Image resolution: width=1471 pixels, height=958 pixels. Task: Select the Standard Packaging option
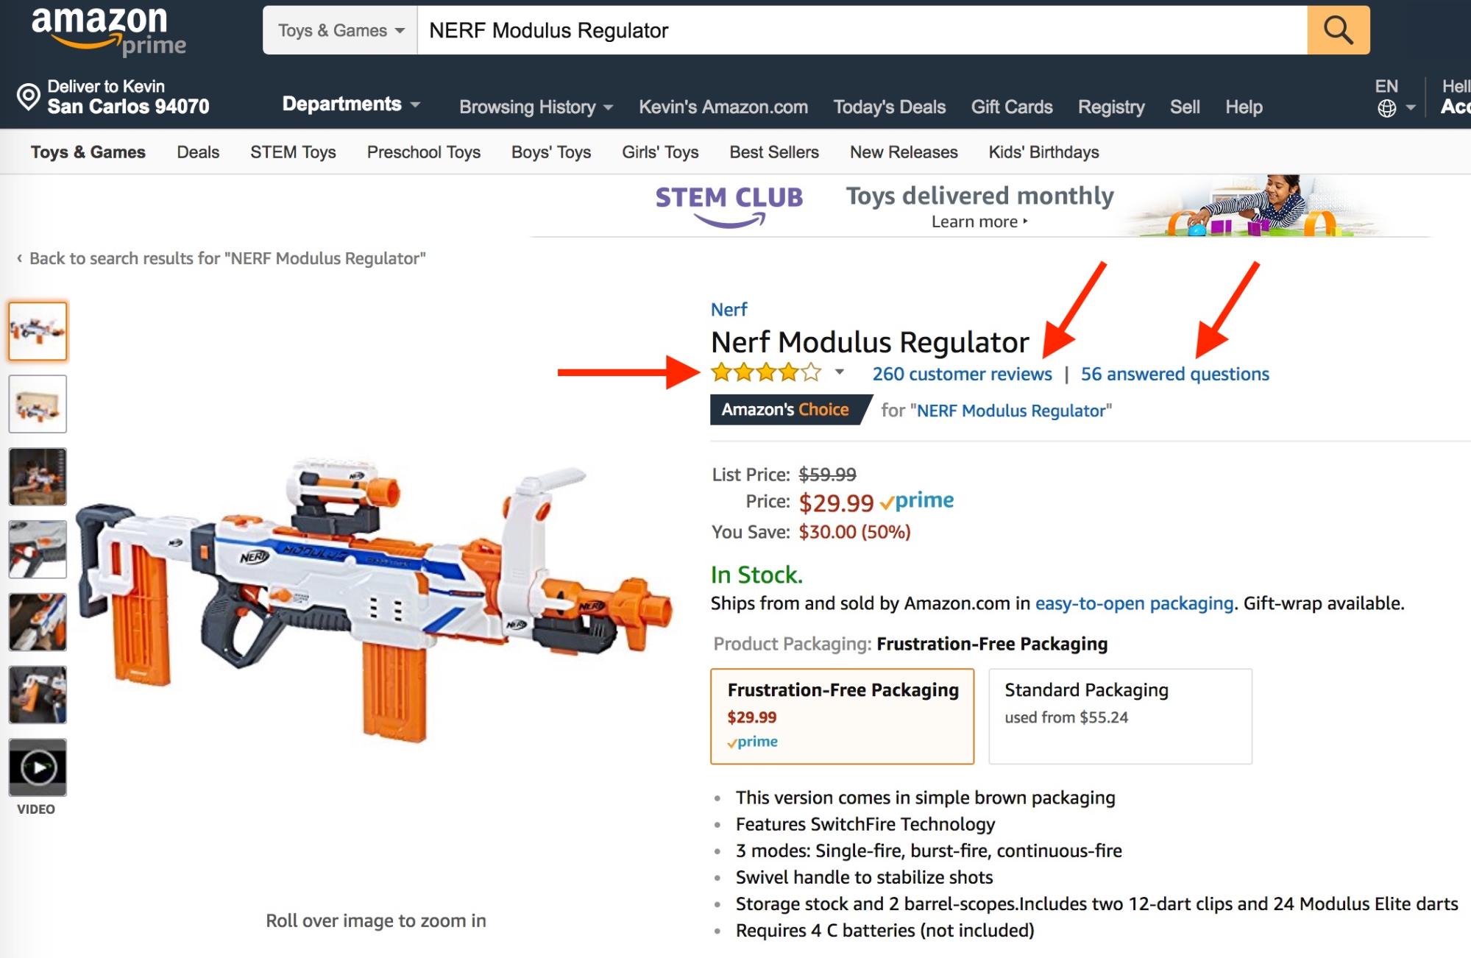pos(1121,712)
